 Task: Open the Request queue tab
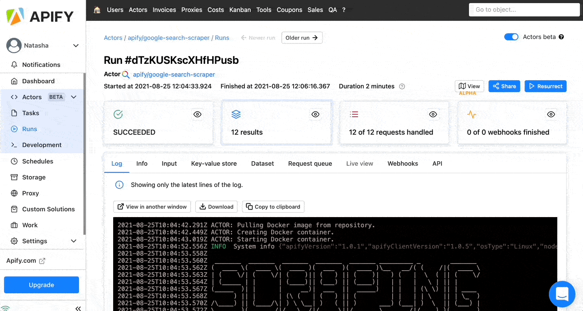coord(310,163)
